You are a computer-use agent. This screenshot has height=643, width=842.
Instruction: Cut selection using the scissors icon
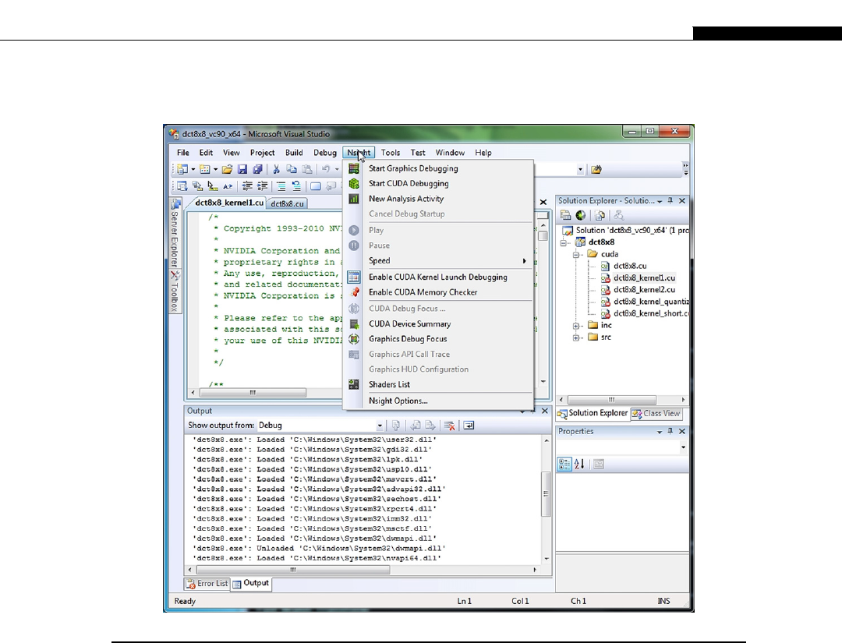tap(276, 170)
